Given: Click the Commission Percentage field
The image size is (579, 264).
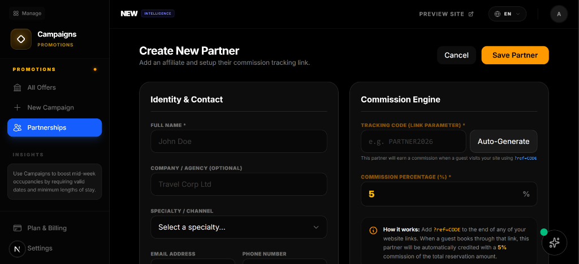Looking at the screenshot, I should point(441,194).
